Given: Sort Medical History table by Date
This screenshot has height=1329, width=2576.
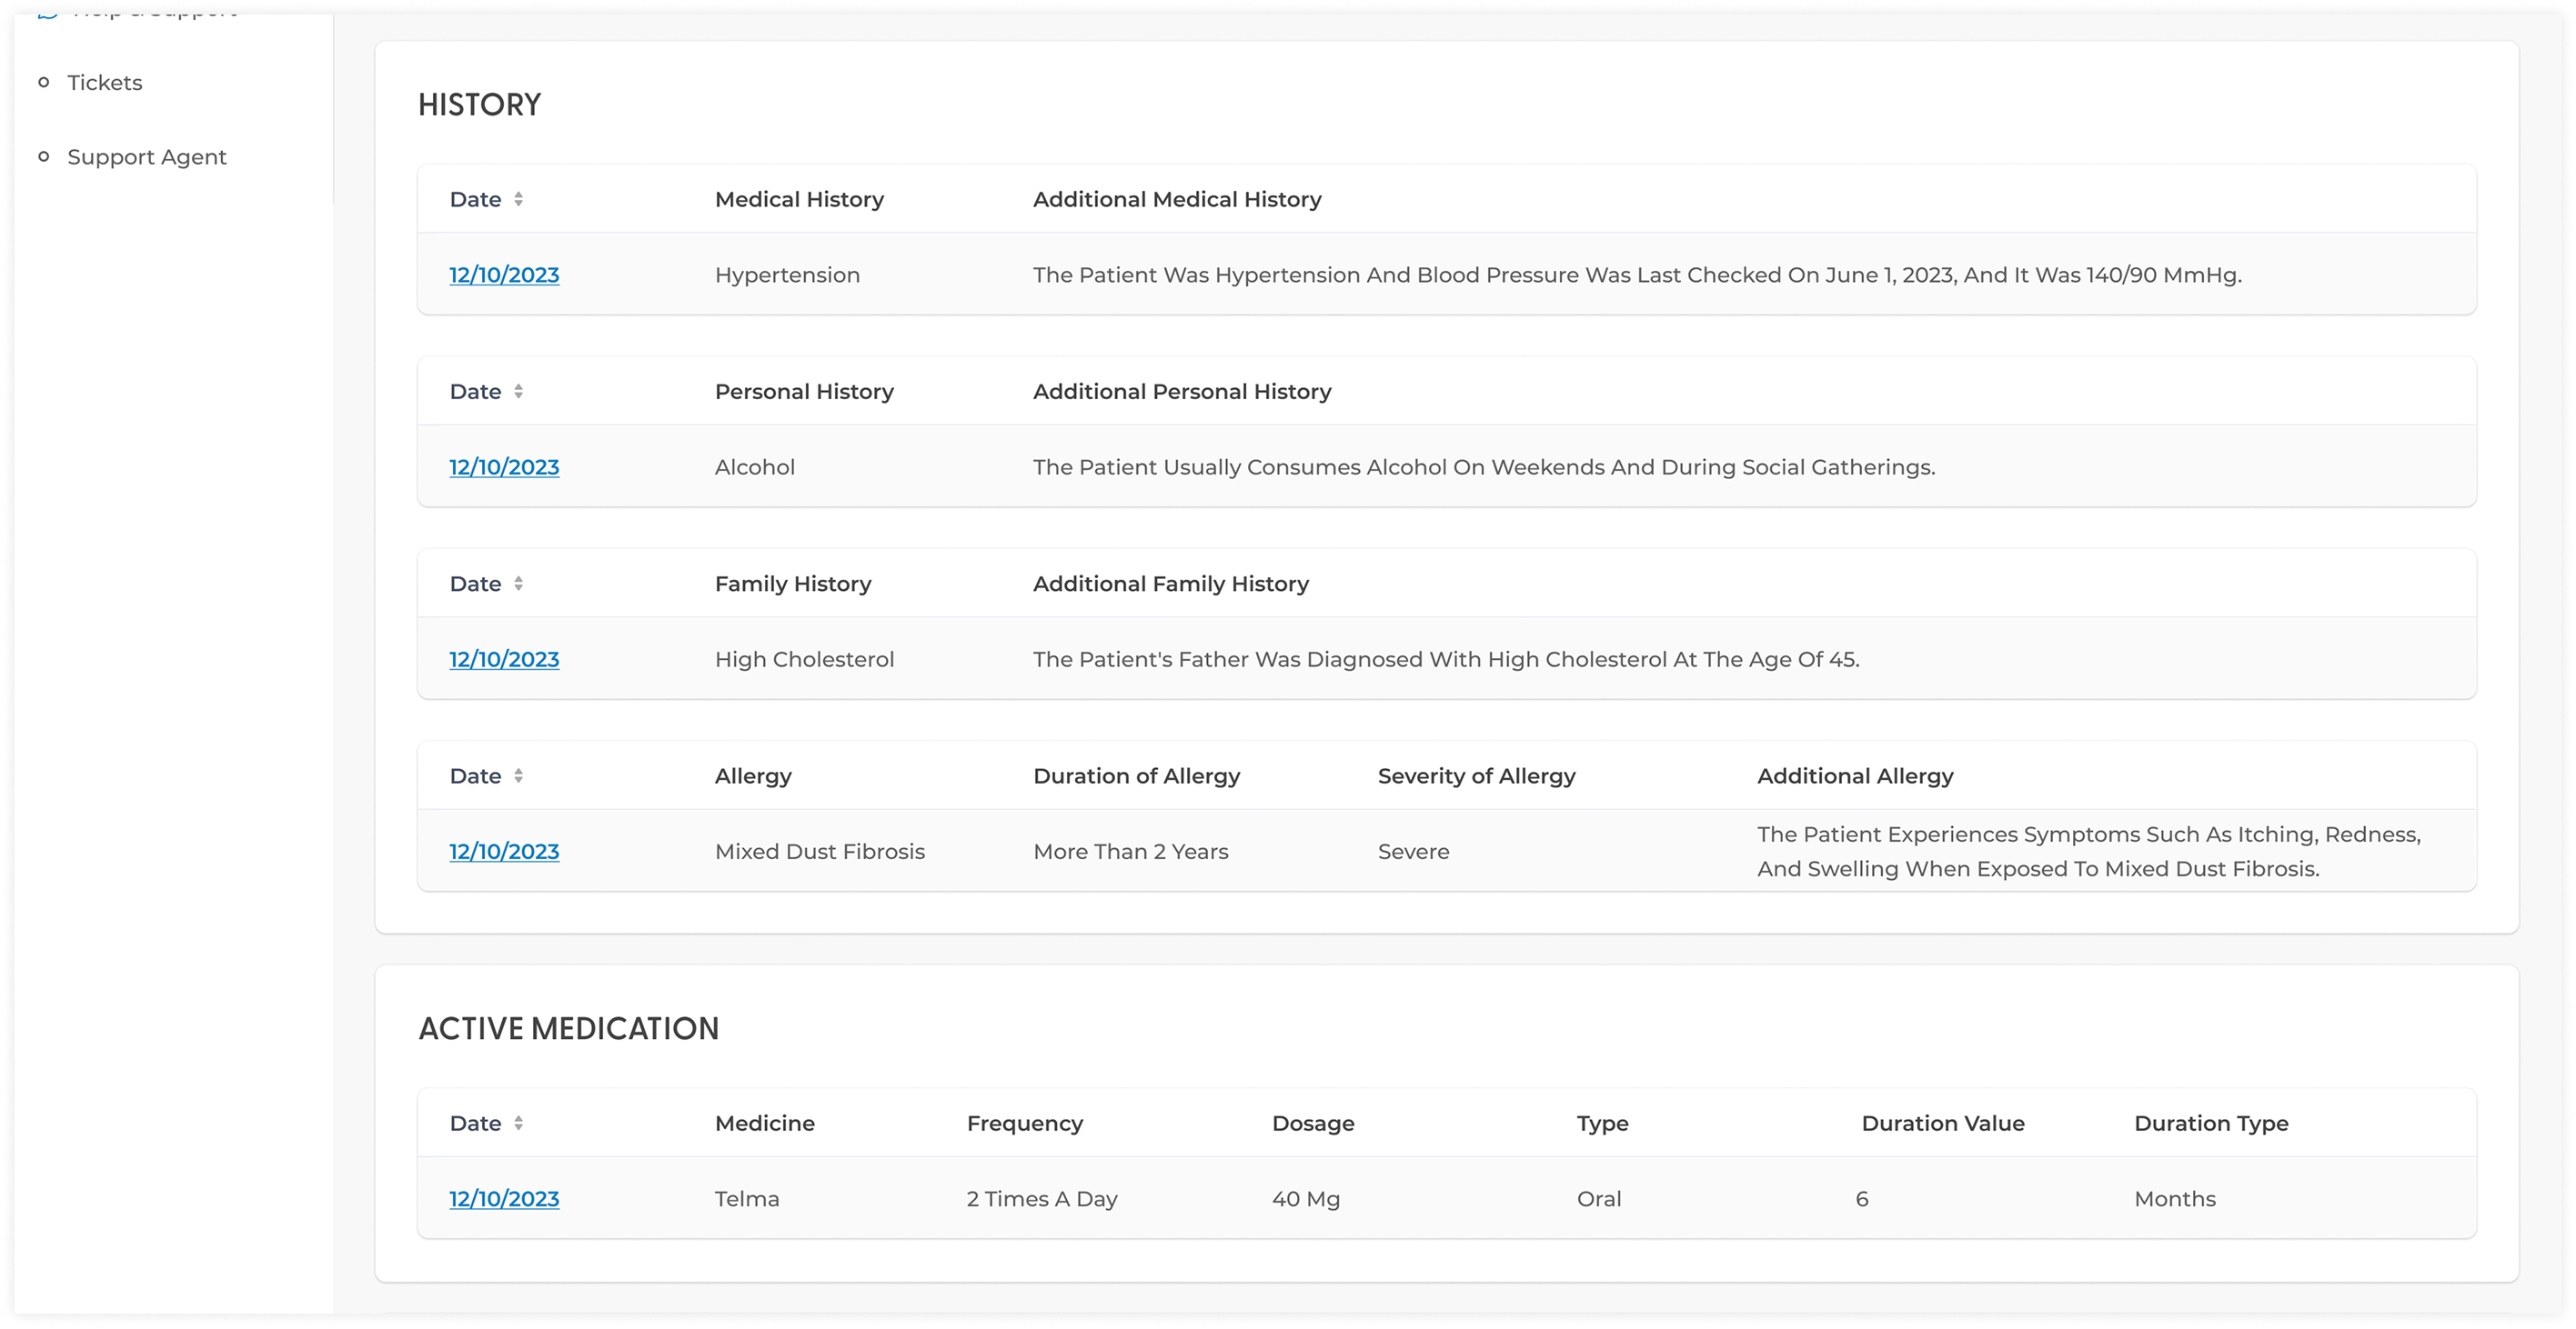Looking at the screenshot, I should click(520, 199).
